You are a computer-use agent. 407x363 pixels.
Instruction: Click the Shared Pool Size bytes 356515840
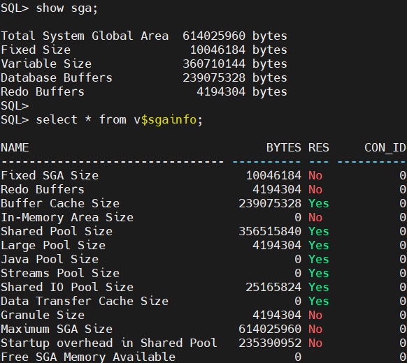click(270, 231)
